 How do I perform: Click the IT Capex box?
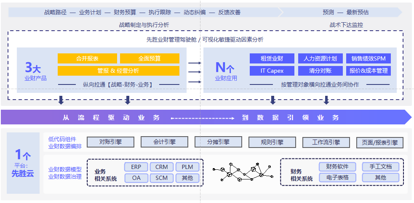tap(272, 71)
